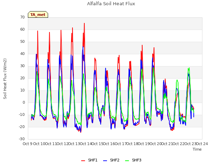Click the 50 y-axis tick label
Image resolution: width=223 pixels, height=167 pixels.
[22, 42]
